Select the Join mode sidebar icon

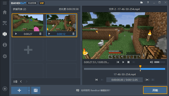(x=5, y=34)
